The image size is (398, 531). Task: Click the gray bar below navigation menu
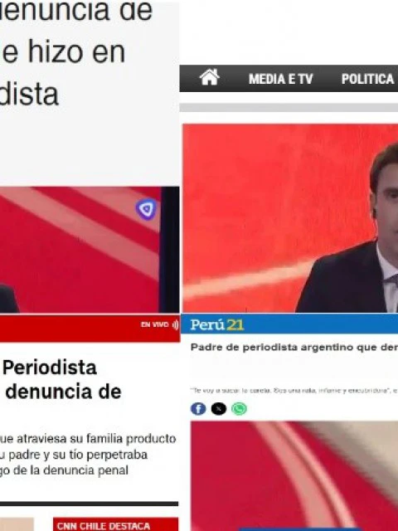289,108
